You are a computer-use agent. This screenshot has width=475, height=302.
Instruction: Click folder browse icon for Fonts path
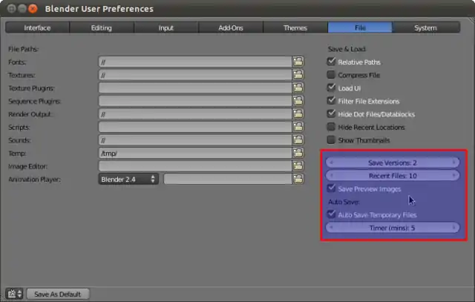(x=298, y=62)
